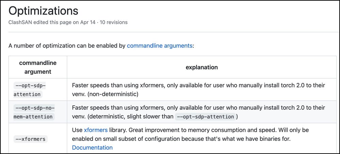
Task: Click the Apr 14 edit date
Action: tap(89, 22)
